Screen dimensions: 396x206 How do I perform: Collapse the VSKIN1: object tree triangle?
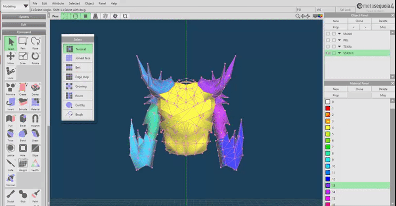pyautogui.click(x=340, y=53)
